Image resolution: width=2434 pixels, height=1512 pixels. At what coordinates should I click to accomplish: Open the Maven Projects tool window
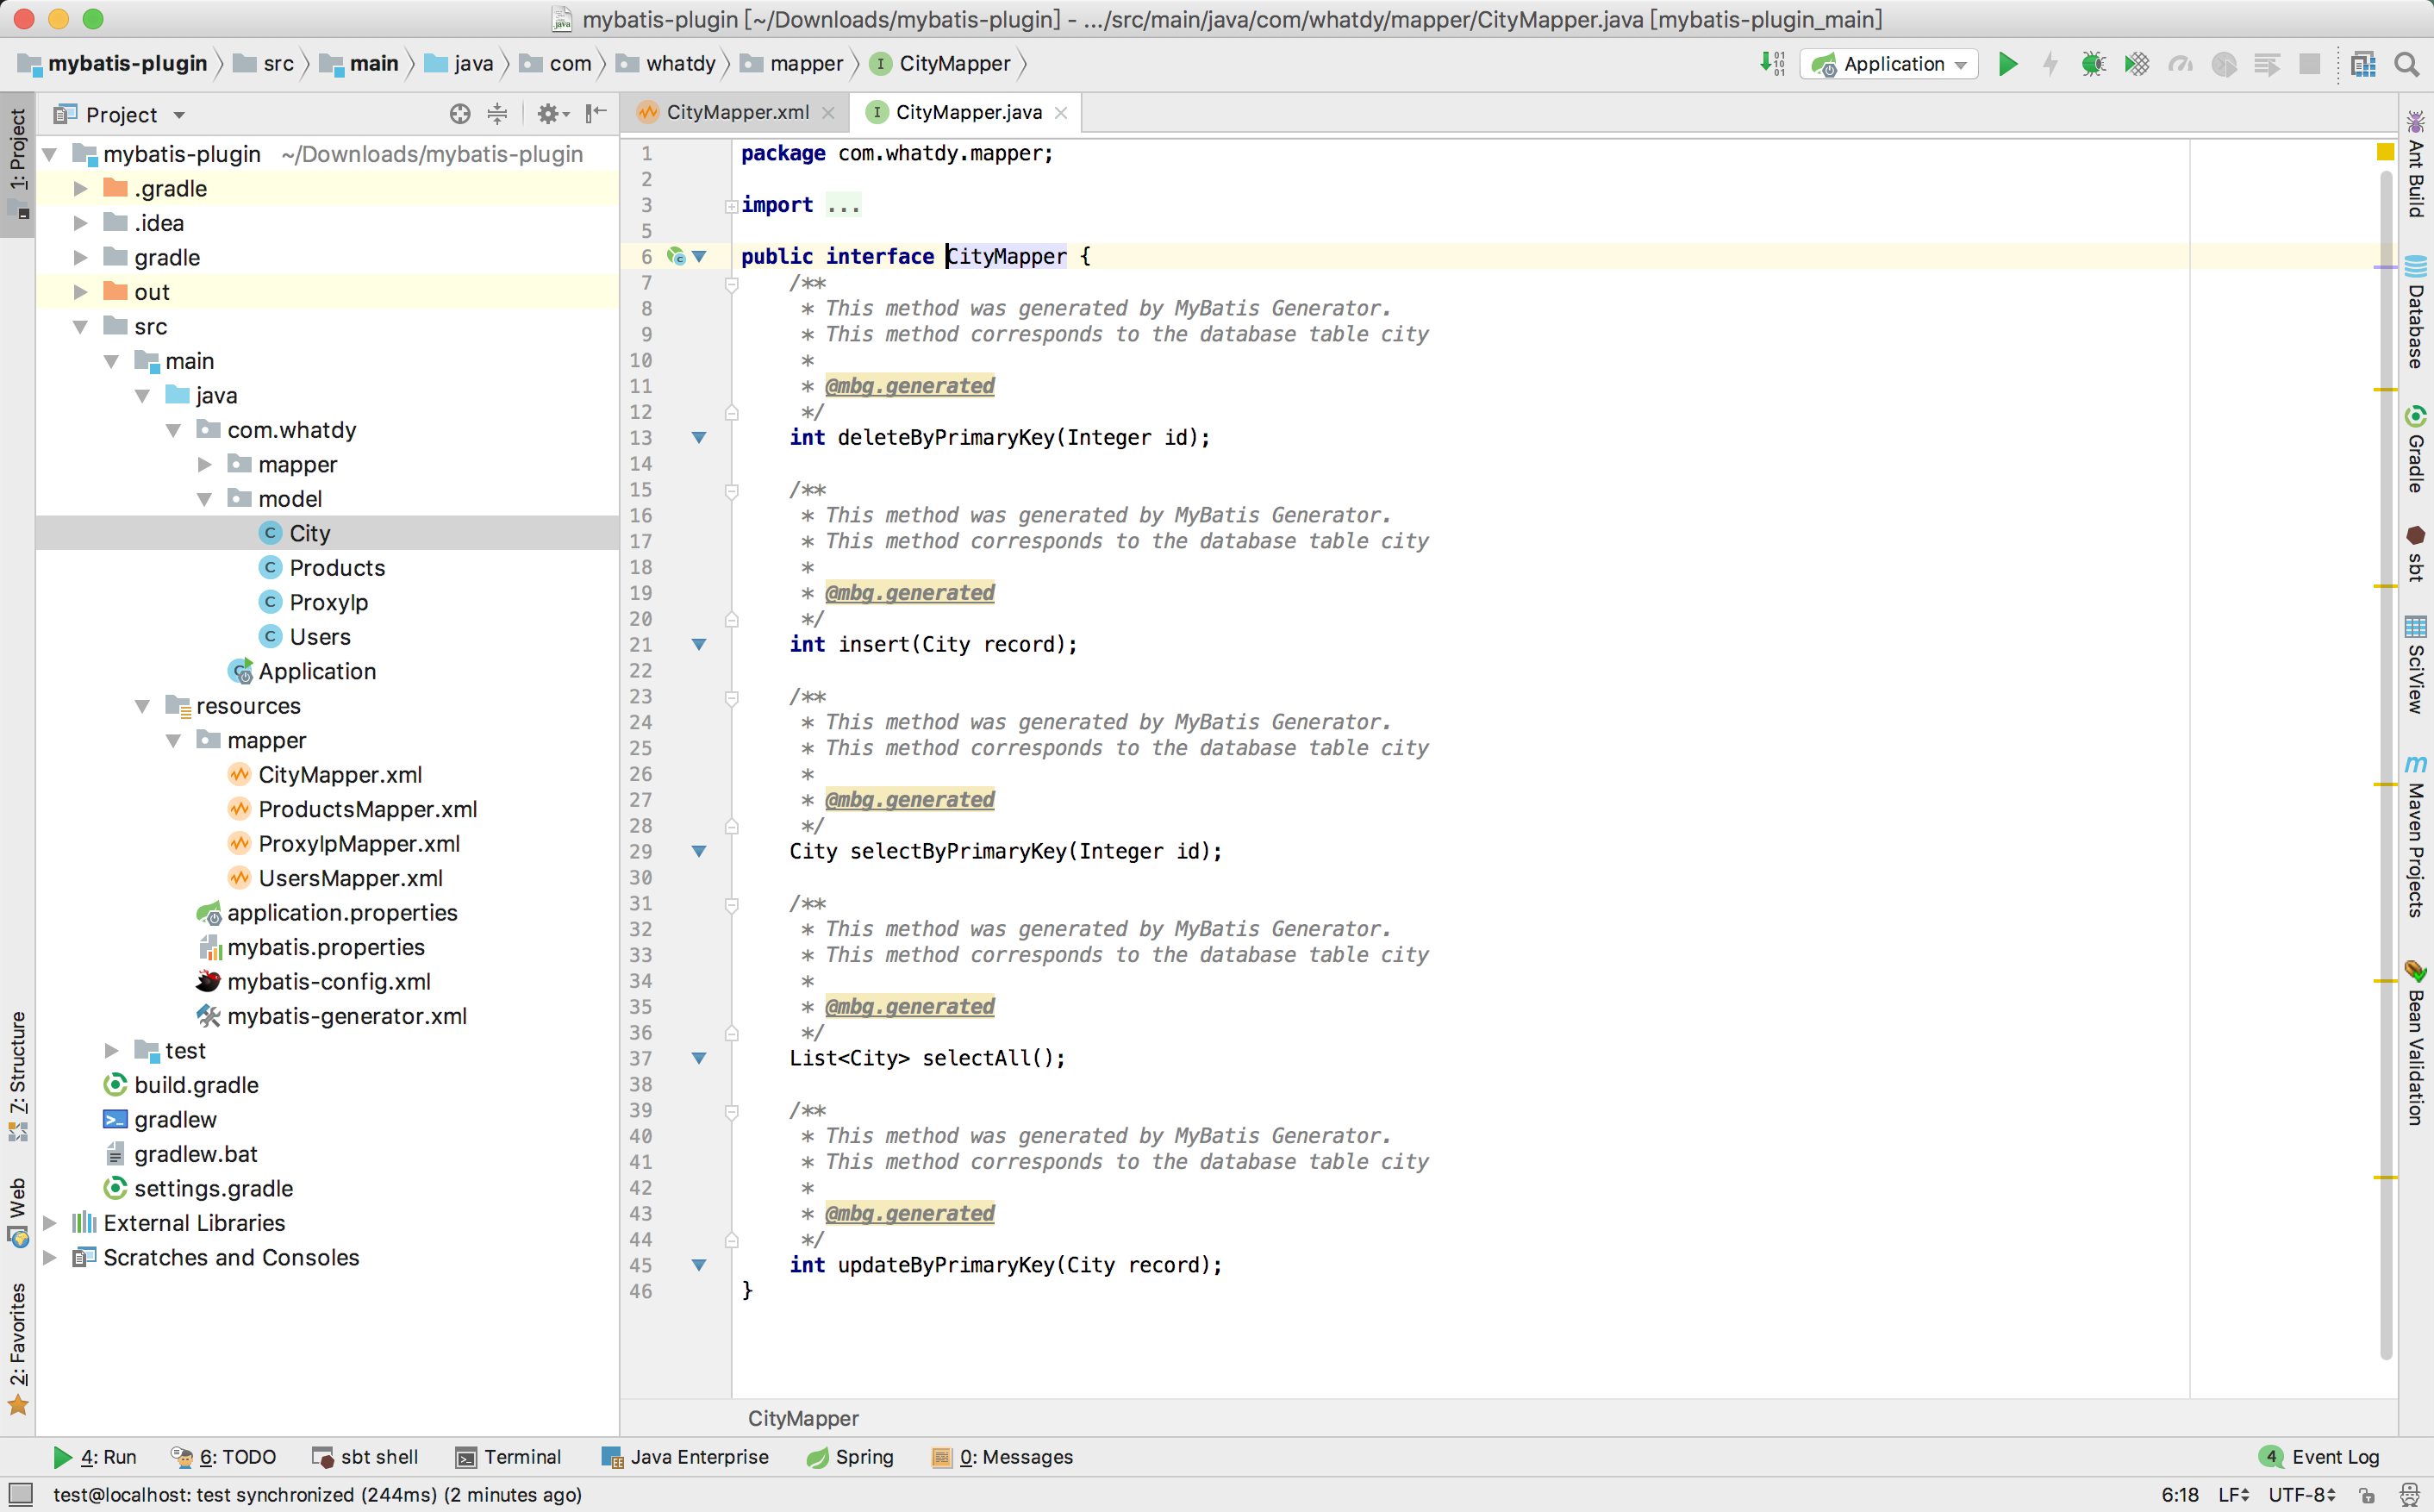click(x=2416, y=837)
